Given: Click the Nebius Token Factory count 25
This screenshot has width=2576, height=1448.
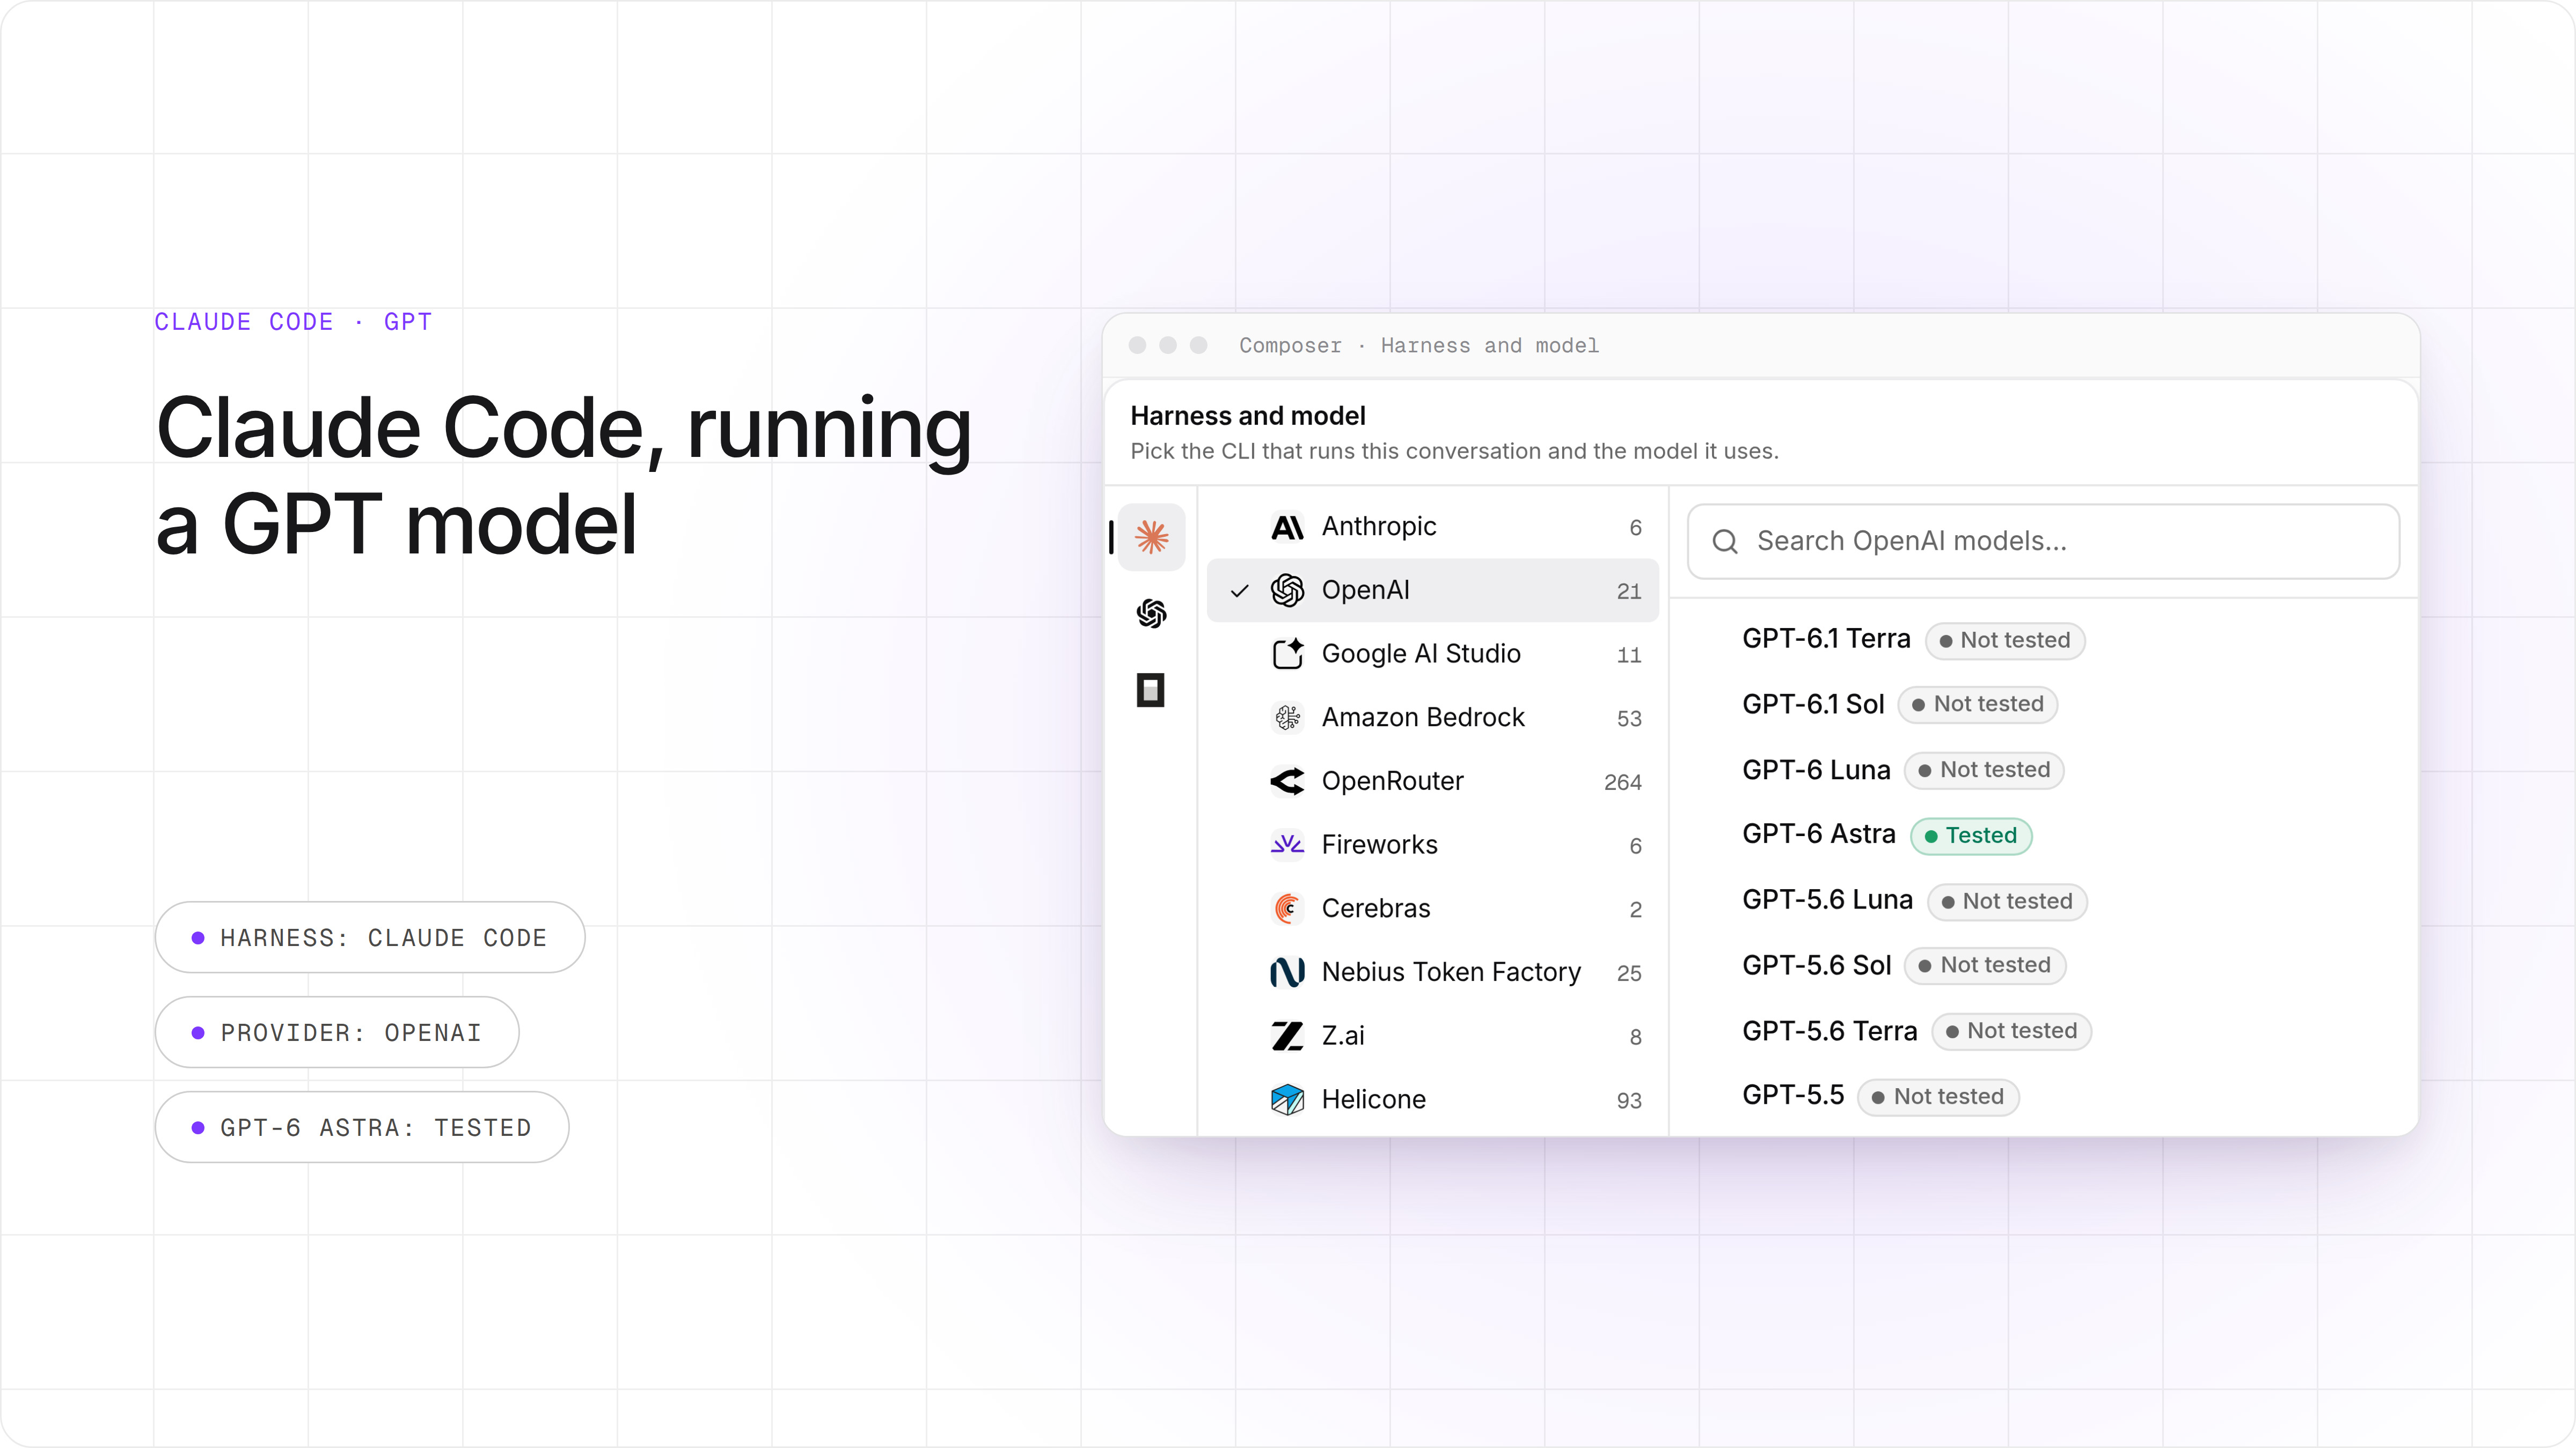Looking at the screenshot, I should [1629, 973].
